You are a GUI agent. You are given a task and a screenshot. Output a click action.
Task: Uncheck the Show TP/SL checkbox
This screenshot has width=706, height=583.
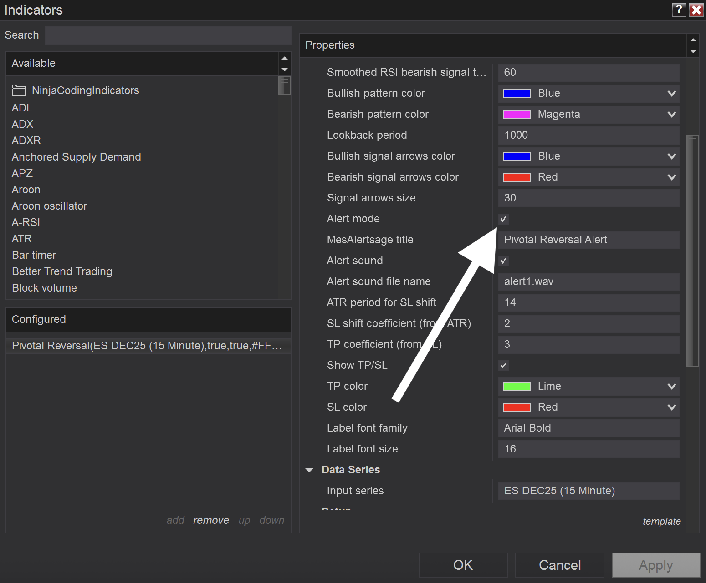(x=503, y=366)
